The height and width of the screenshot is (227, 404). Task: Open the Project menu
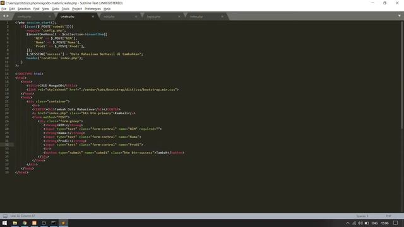click(x=77, y=9)
